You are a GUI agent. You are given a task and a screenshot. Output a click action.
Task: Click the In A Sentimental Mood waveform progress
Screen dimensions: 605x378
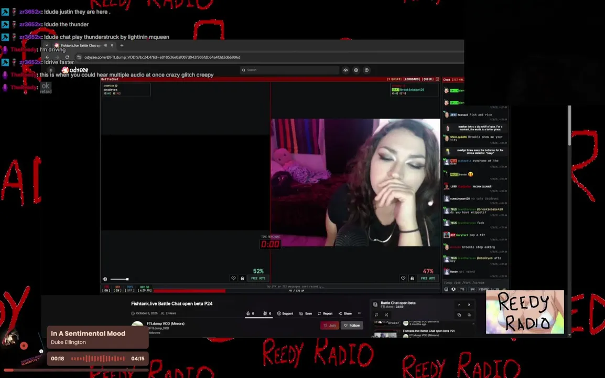pos(98,359)
